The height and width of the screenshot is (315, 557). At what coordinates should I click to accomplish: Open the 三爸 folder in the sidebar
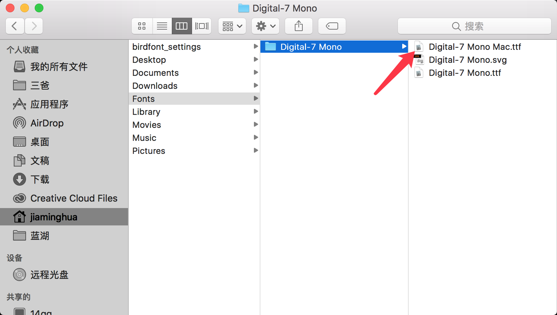(x=64, y=85)
